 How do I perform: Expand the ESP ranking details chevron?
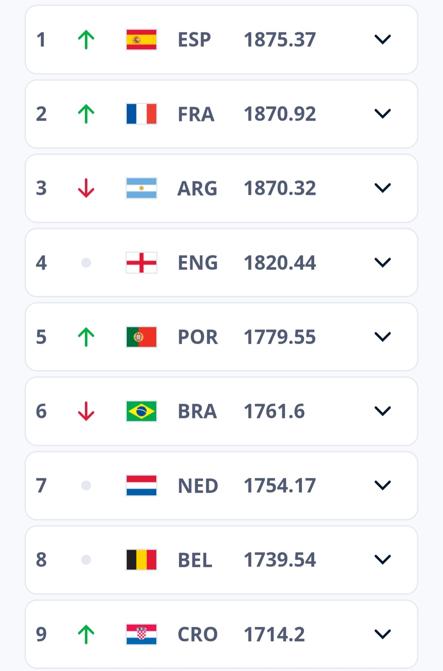click(x=383, y=40)
